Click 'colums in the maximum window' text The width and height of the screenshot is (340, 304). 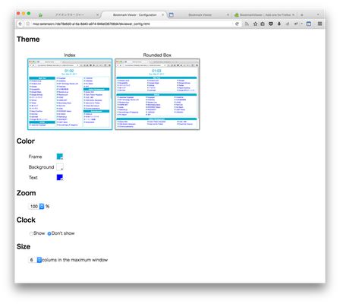pos(75,260)
